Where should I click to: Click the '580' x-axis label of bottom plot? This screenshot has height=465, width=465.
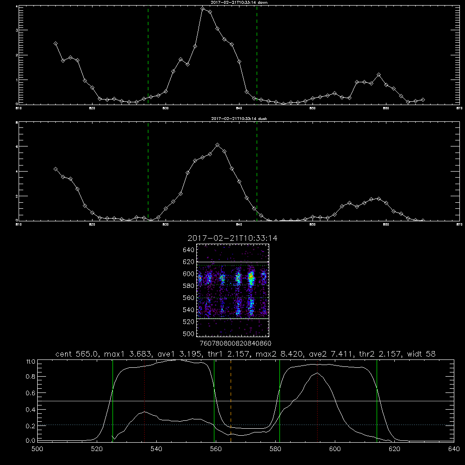275,449
